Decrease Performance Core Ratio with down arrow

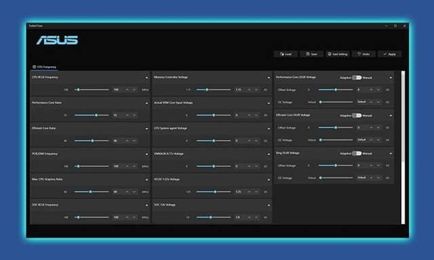pyautogui.click(x=134, y=115)
